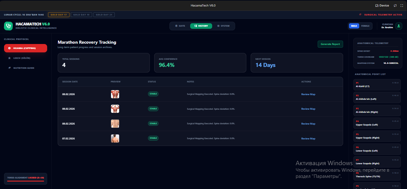This screenshot has height=189, width=407.
Task: Select the MALE gender toggle
Action: pyautogui.click(x=354, y=26)
